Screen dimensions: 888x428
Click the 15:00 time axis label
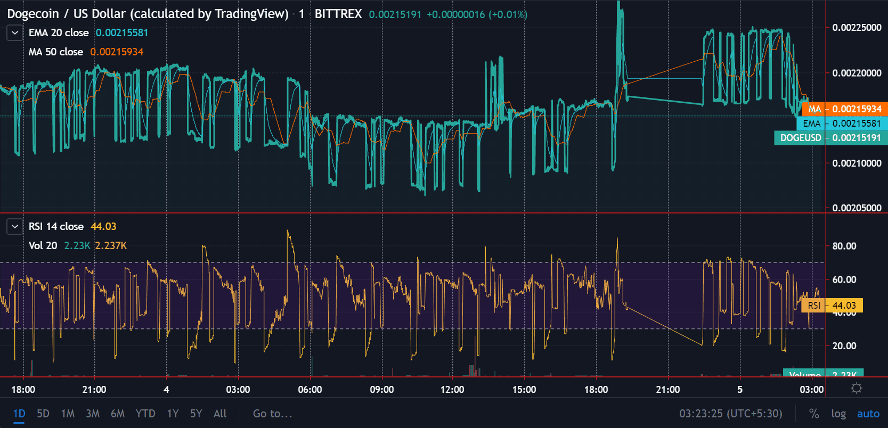(524, 390)
